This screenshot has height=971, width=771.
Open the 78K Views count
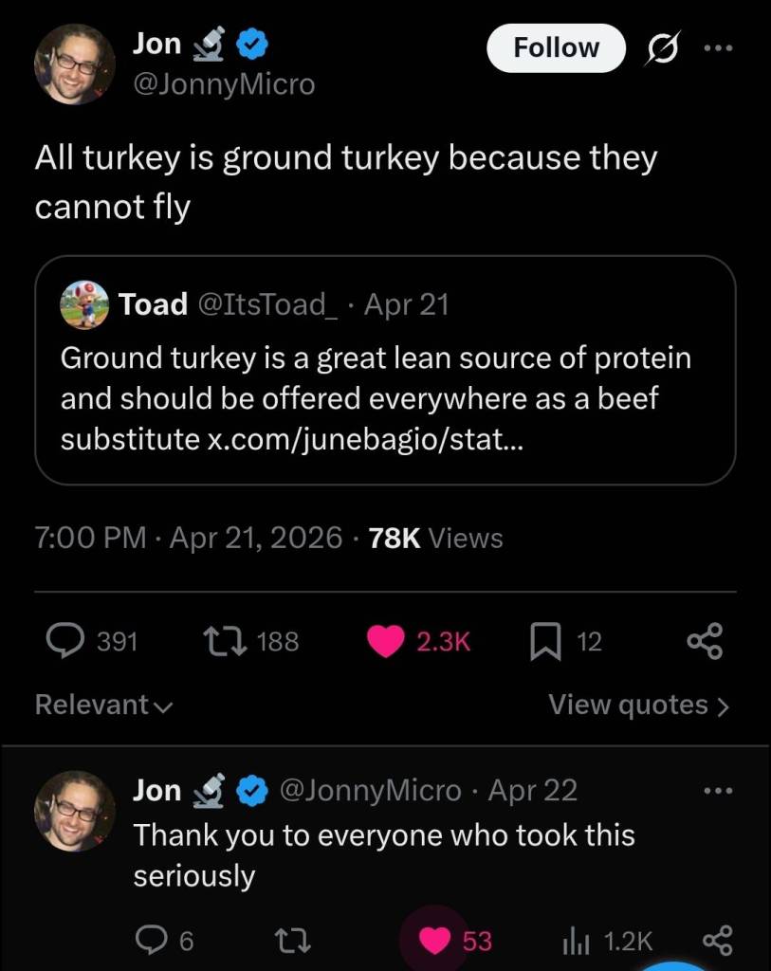pyautogui.click(x=435, y=539)
